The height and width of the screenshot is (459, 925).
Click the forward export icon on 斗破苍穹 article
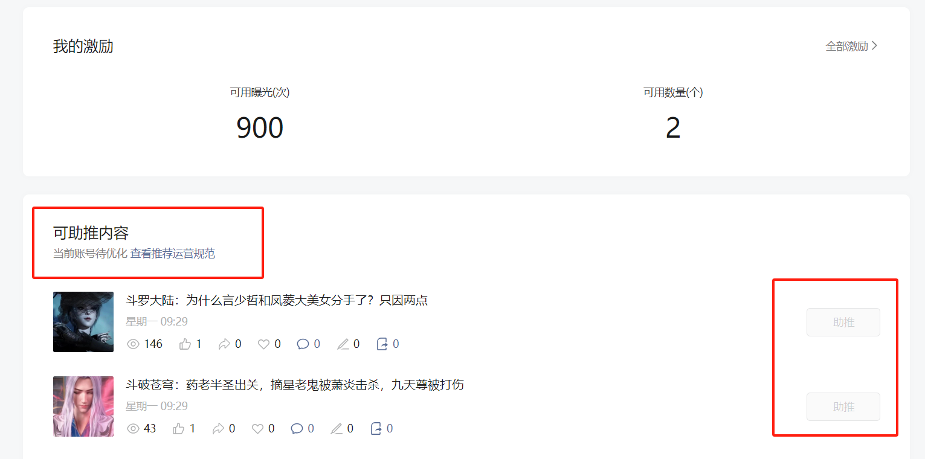[x=376, y=429]
